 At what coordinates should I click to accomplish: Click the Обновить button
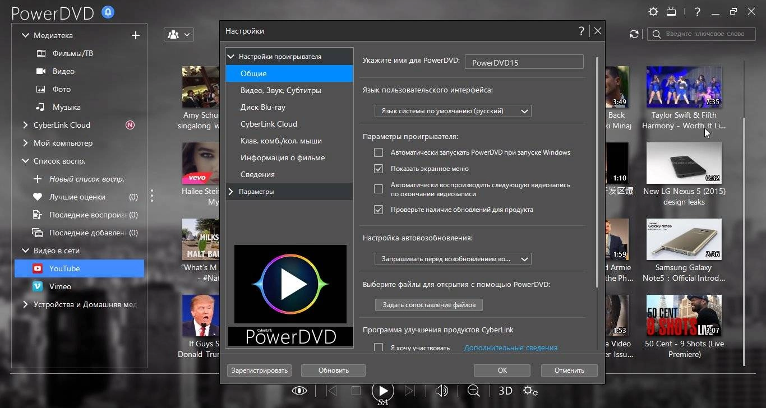coord(334,370)
